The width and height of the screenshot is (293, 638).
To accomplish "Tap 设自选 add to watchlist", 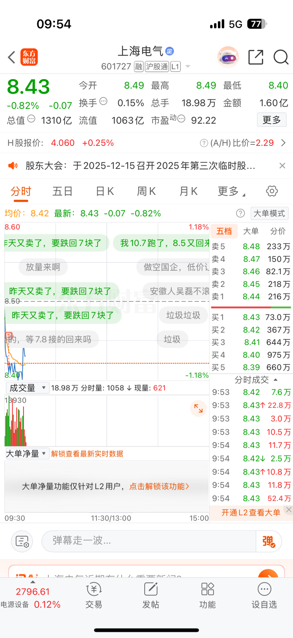I will point(264,596).
